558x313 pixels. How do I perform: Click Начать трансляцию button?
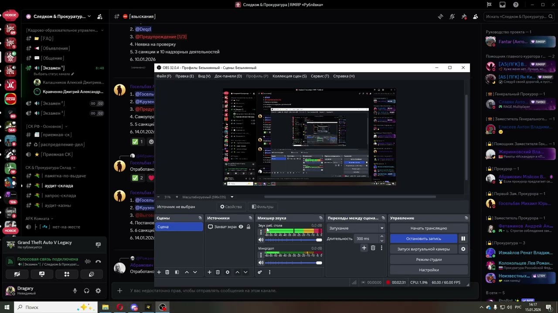click(429, 228)
